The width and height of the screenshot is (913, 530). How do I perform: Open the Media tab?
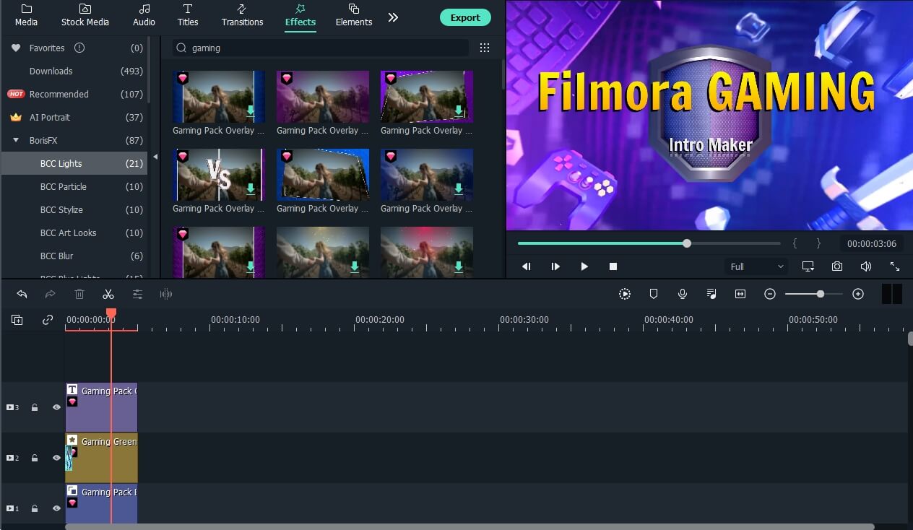[x=26, y=15]
